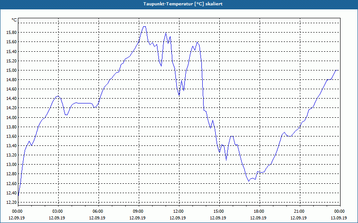Click the 06:00 time label
This screenshot has width=358, height=223.
[98, 211]
